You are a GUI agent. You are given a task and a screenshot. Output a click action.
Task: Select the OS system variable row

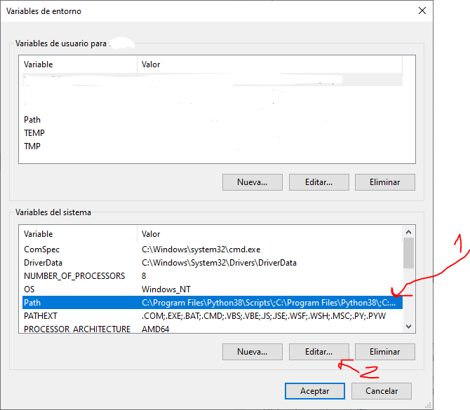(x=29, y=289)
